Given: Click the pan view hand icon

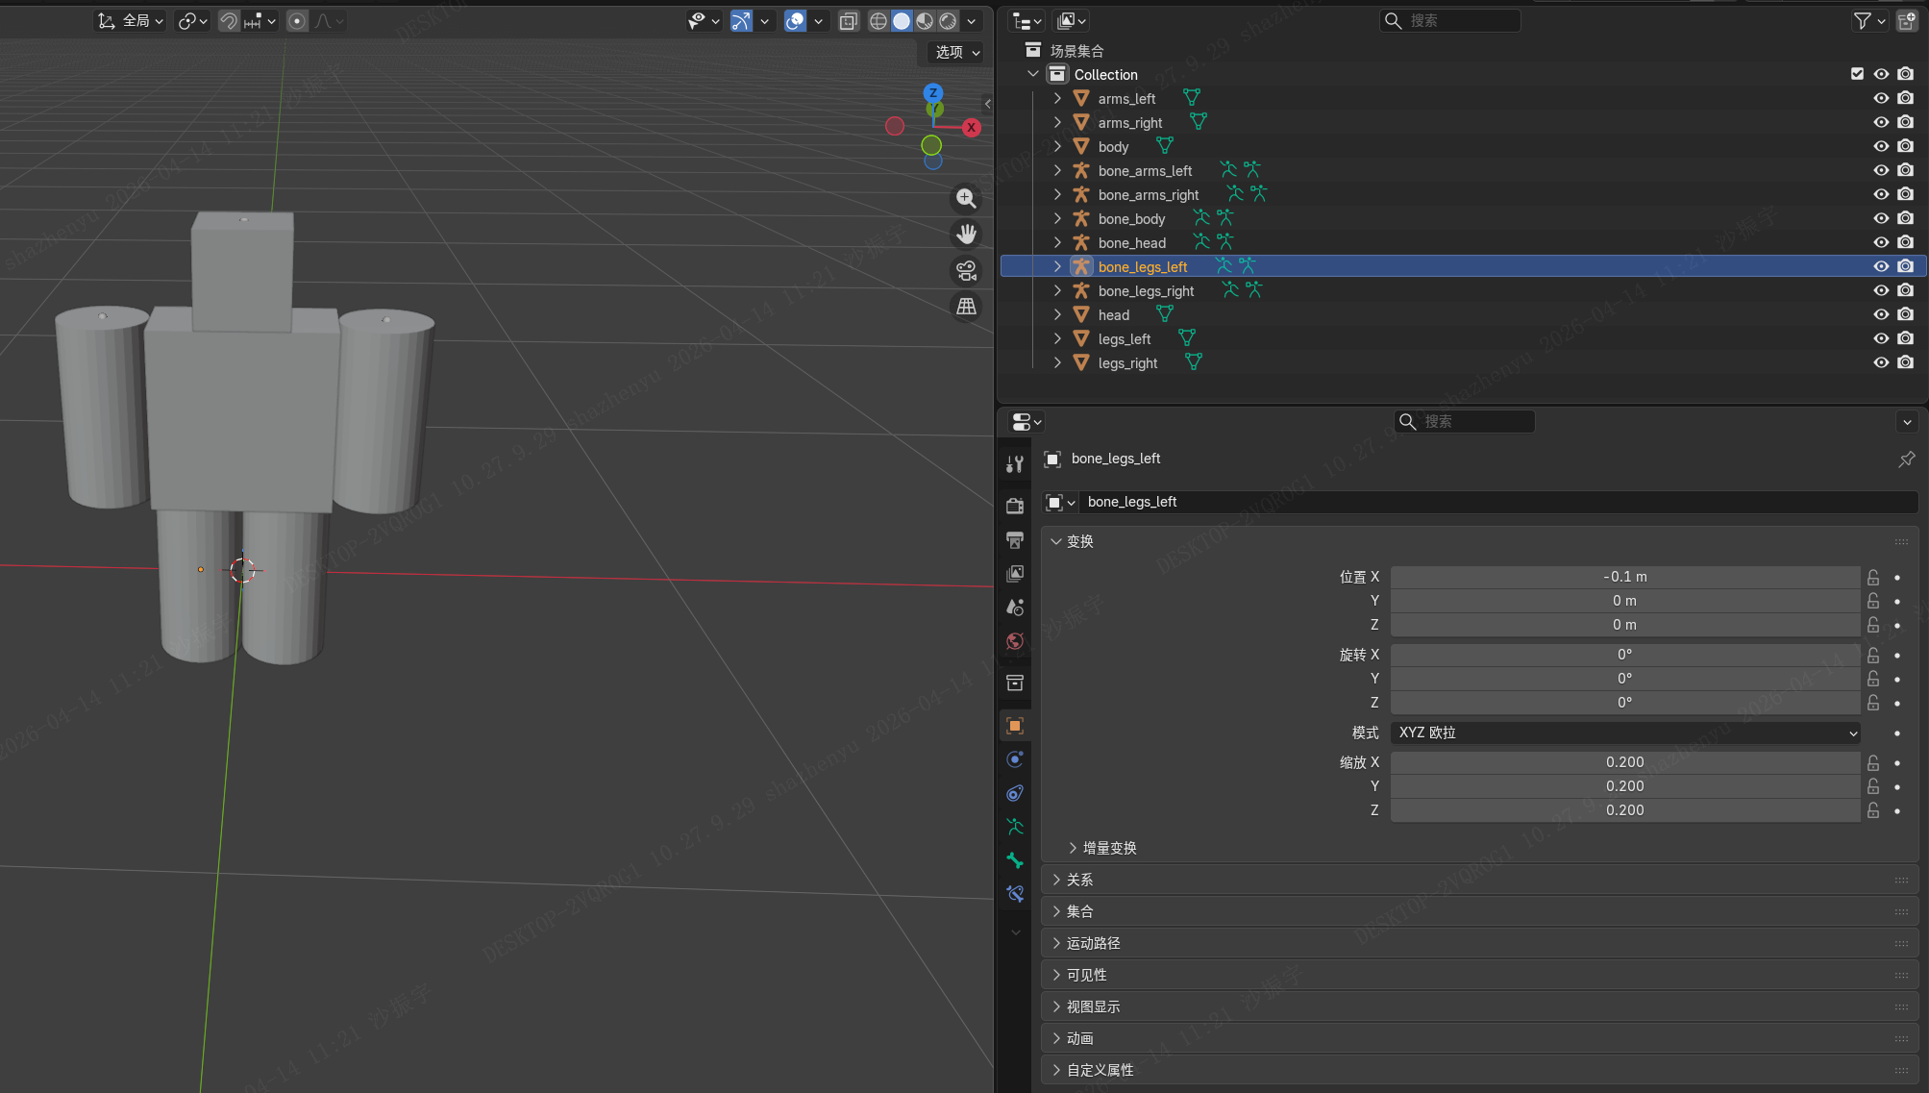Looking at the screenshot, I should coord(966,235).
